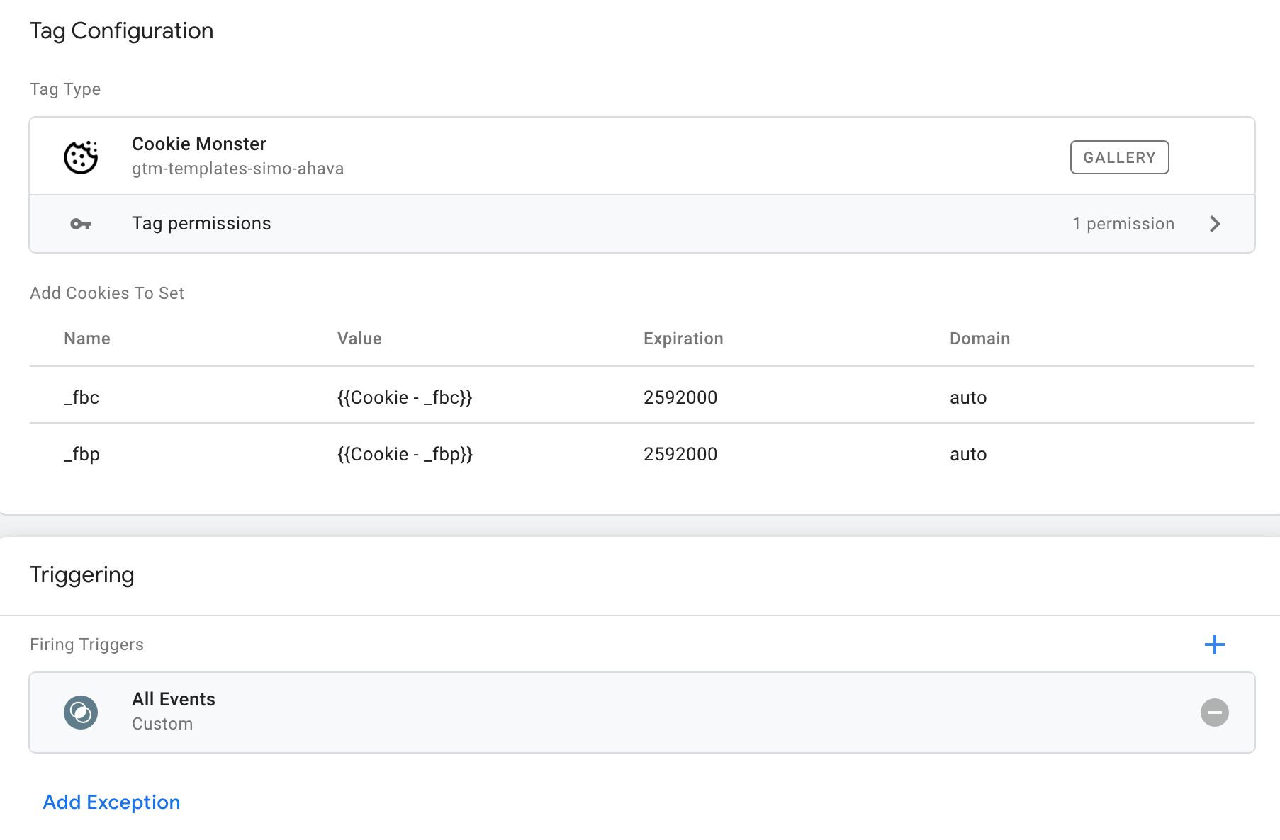1280x840 pixels.
Task: Click the All Events trigger icon
Action: [81, 713]
